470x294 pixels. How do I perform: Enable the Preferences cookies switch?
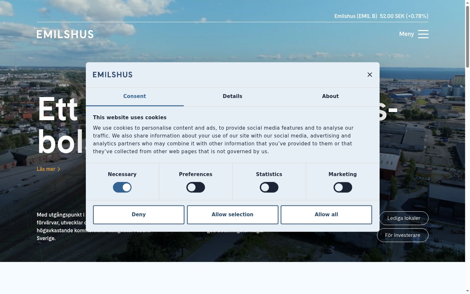point(196,188)
